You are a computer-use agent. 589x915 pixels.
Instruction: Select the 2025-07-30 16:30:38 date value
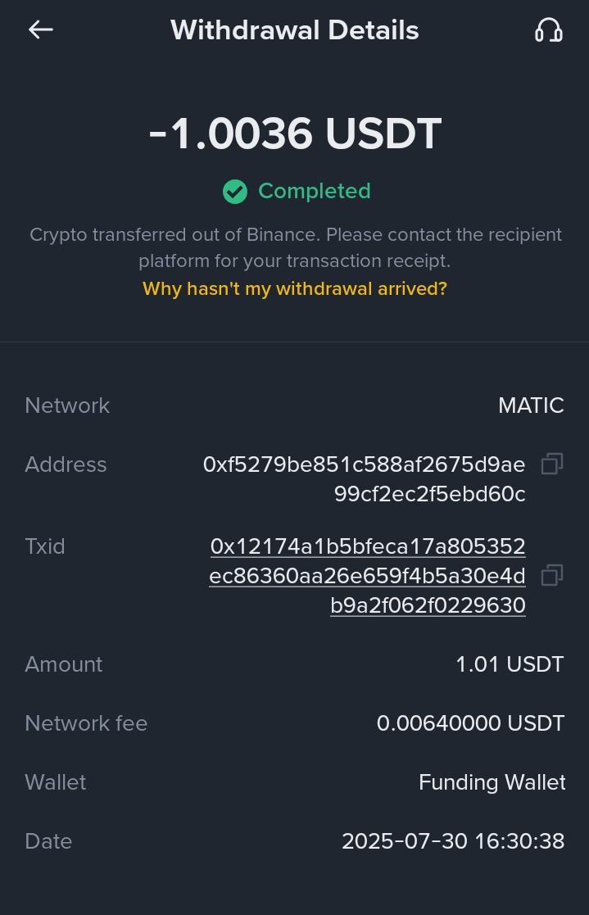coord(453,841)
